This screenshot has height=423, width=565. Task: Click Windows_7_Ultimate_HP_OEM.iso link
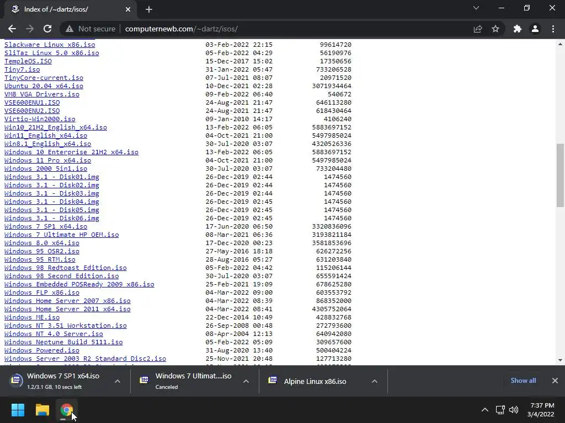tap(62, 235)
